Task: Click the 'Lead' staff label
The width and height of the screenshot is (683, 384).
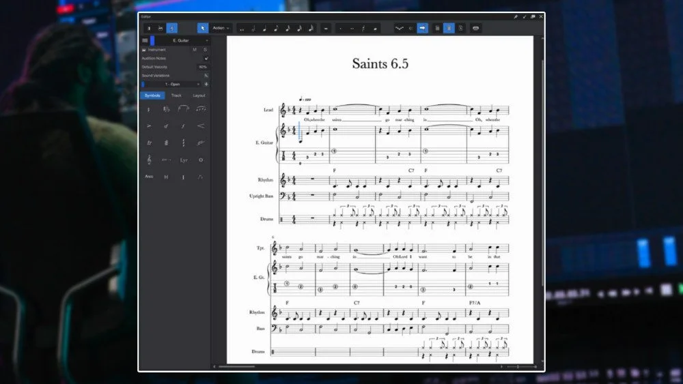Action: (268, 110)
